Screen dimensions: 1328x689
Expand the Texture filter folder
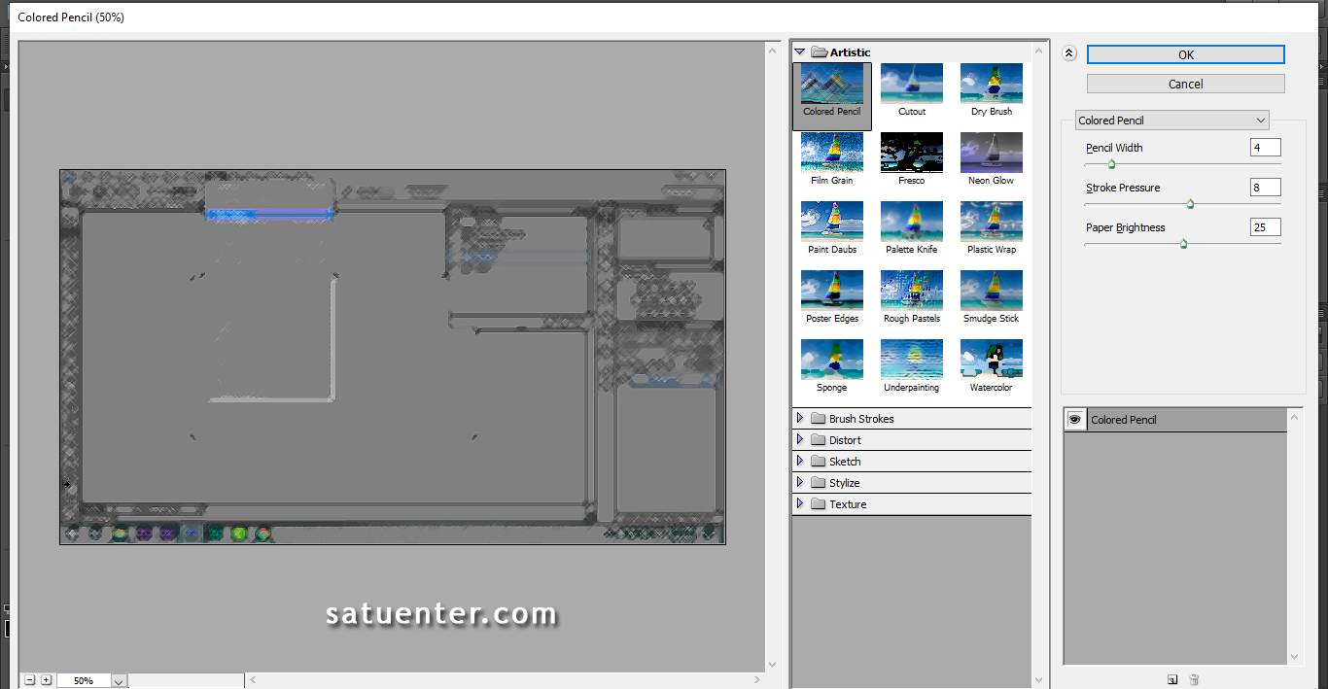[800, 504]
